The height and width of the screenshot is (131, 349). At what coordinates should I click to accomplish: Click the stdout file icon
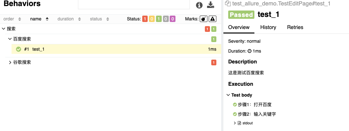coord(239,123)
